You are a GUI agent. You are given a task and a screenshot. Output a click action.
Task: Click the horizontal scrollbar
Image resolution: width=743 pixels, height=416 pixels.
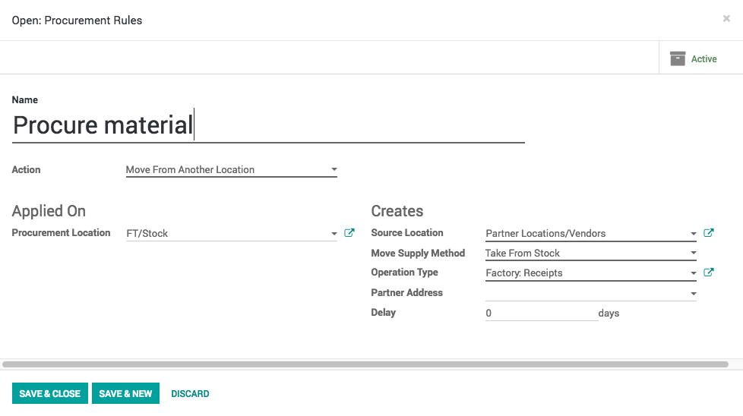pos(365,364)
